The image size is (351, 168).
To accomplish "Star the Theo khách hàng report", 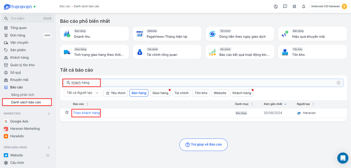I will [67, 112].
